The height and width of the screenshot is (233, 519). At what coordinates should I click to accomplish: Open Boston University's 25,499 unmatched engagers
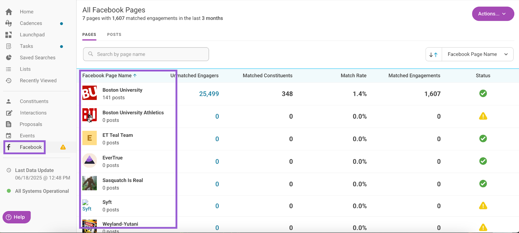coord(209,94)
